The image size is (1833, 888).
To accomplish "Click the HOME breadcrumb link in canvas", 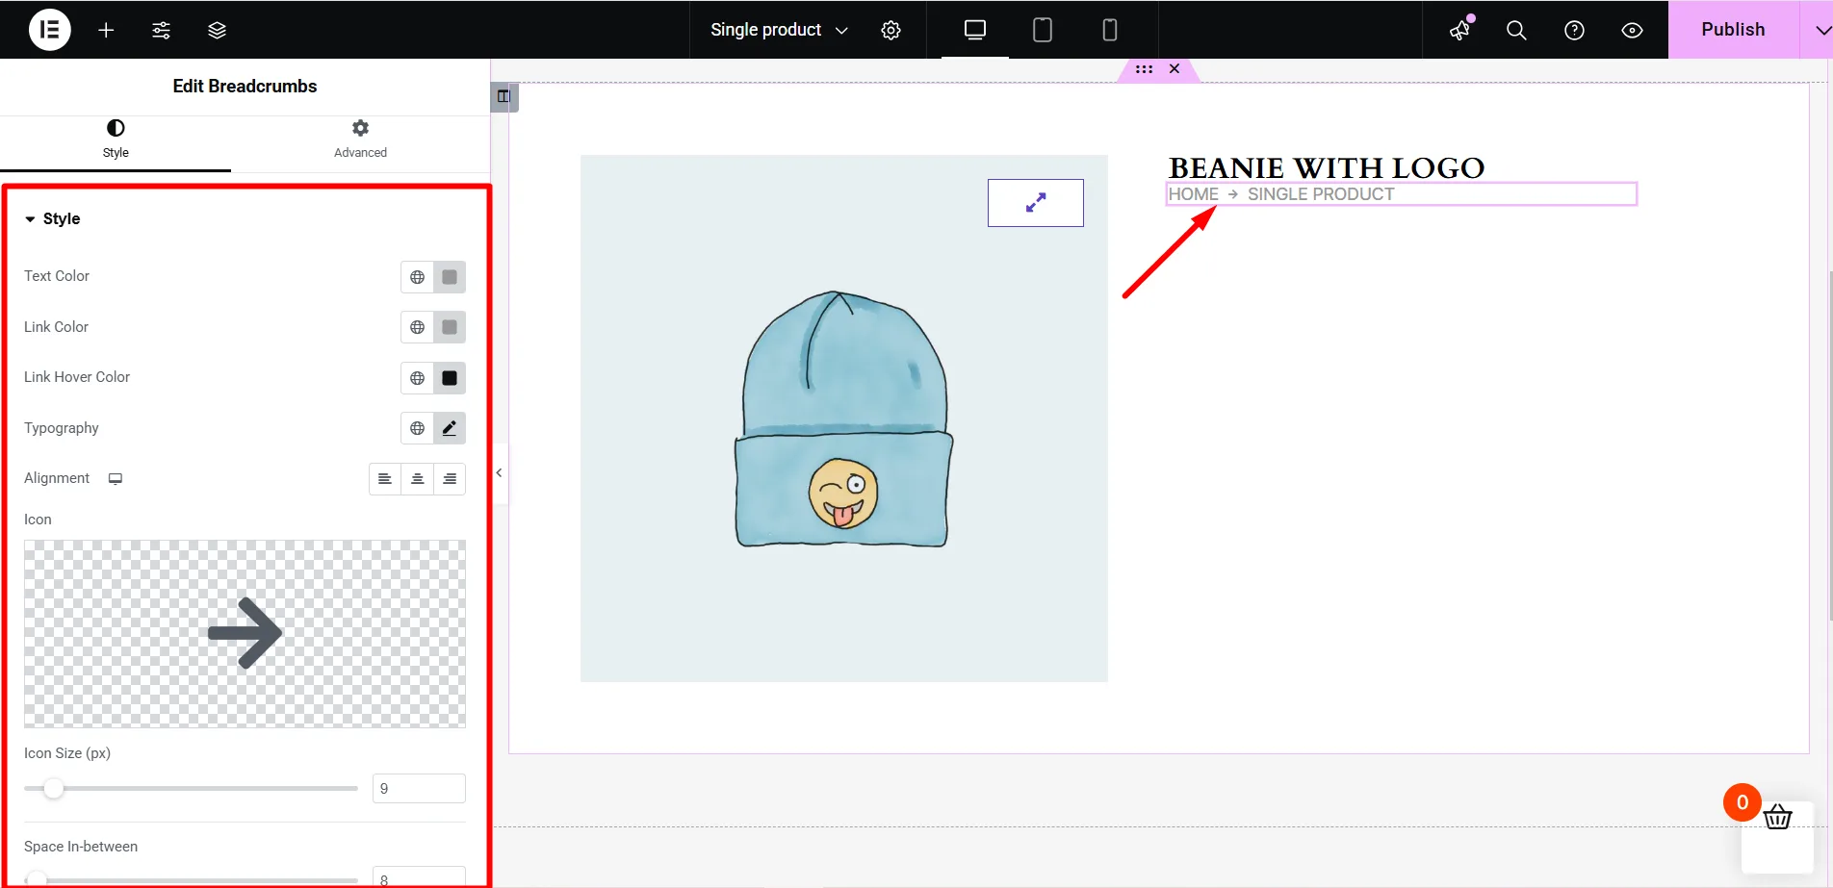I will pos(1195,193).
